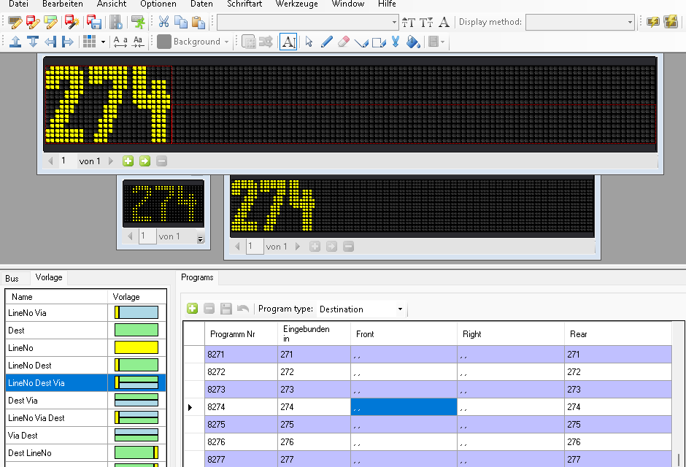This screenshot has height=467, width=686.
Task: Click the narrow letter spacing icon
Action: tap(138, 42)
